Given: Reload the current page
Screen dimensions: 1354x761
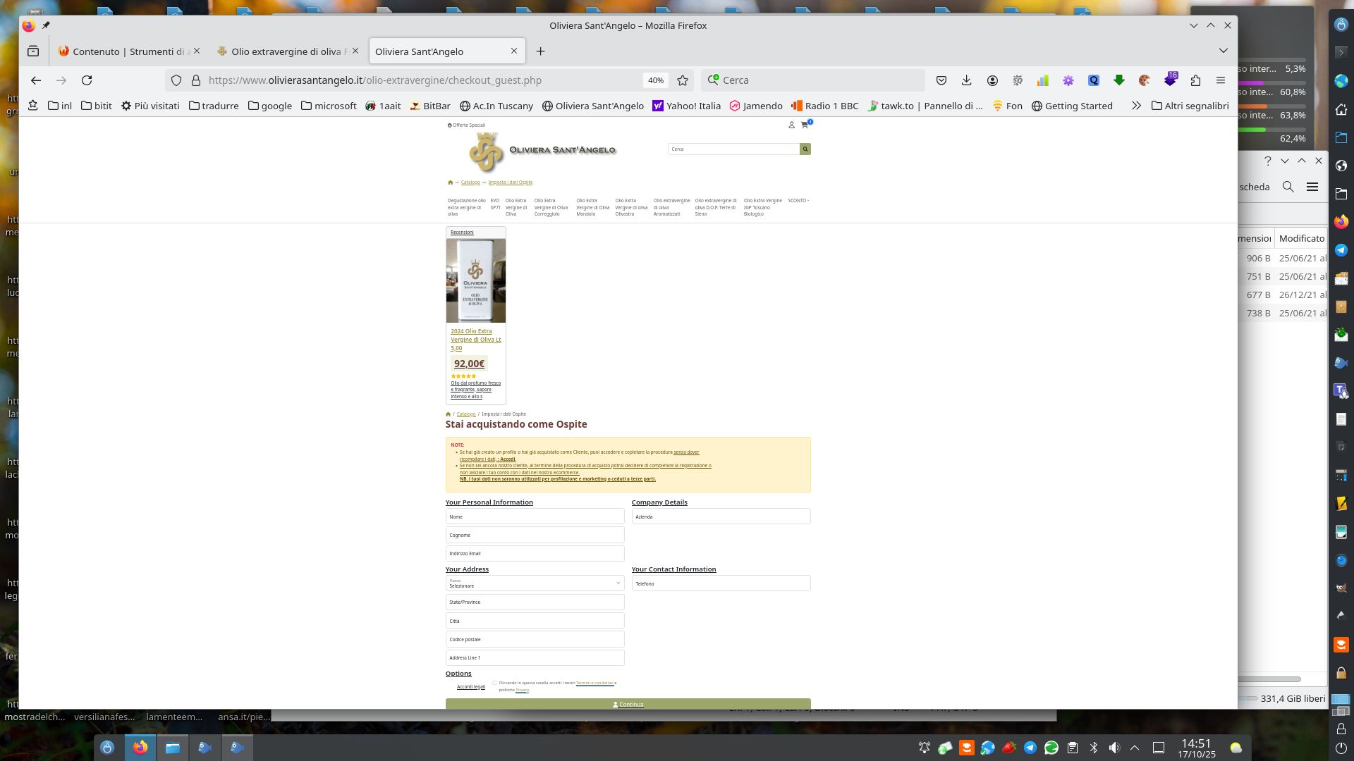Looking at the screenshot, I should point(87,80).
